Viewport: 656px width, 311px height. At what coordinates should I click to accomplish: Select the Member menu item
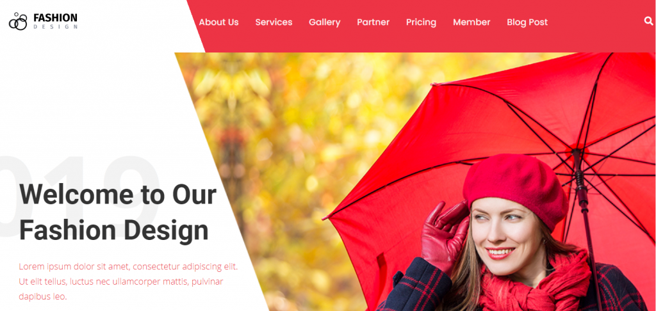coord(471,22)
